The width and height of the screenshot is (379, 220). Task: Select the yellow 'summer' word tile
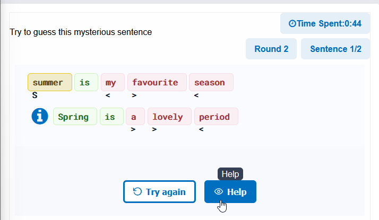[x=50, y=82]
